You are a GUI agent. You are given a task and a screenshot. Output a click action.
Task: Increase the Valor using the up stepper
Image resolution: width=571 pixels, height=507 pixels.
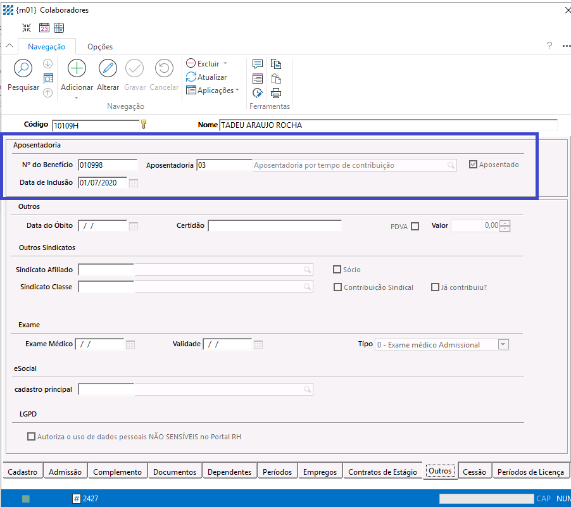[x=505, y=223]
